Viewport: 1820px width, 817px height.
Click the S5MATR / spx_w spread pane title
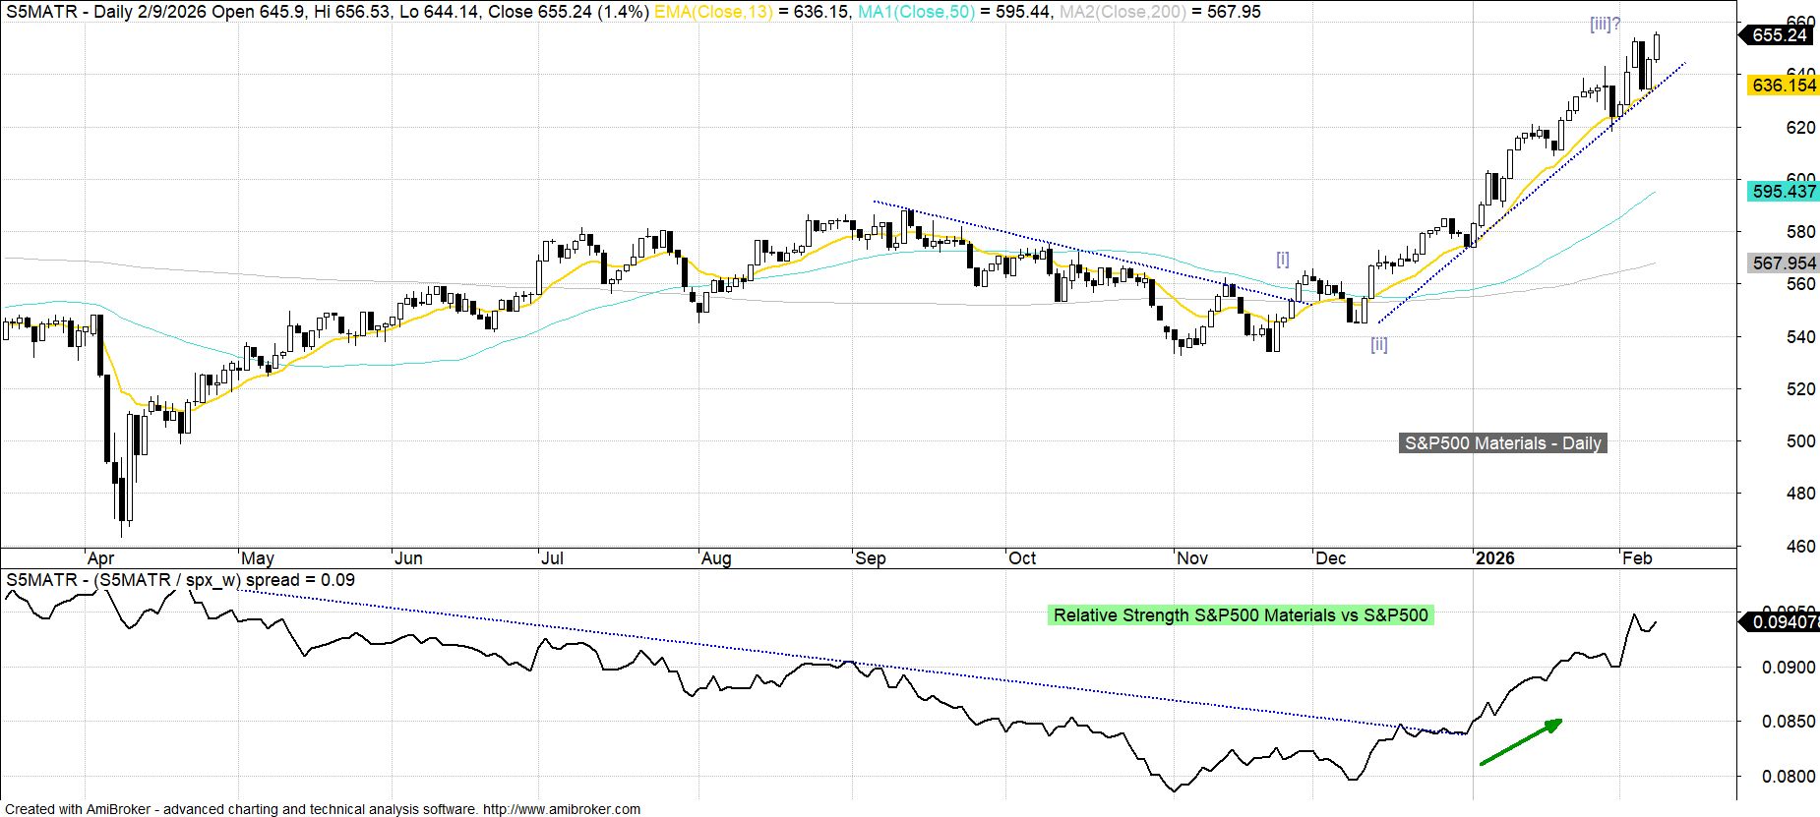[x=180, y=580]
